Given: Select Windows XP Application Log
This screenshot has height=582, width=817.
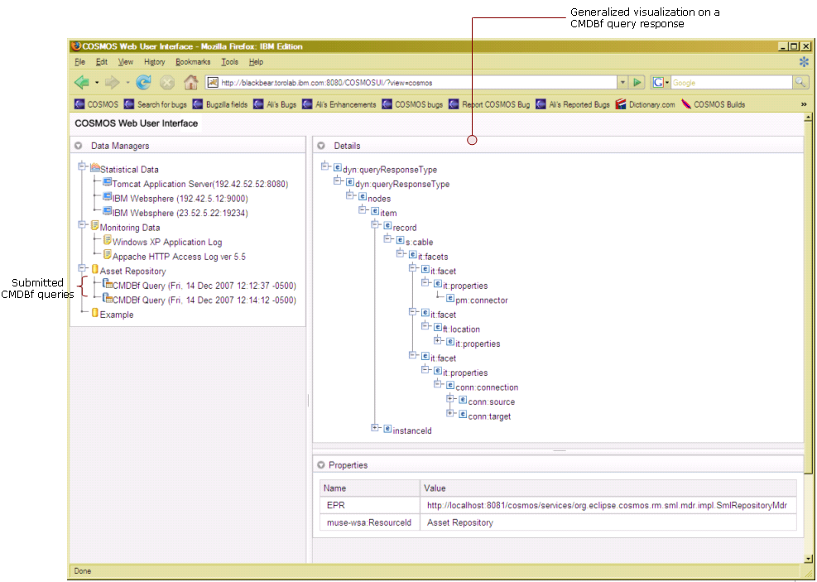Looking at the screenshot, I should coord(166,243).
